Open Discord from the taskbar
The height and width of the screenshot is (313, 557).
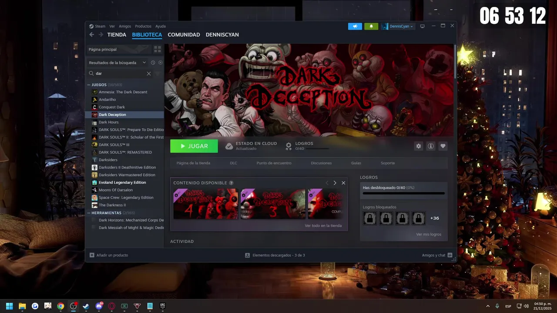click(99, 306)
